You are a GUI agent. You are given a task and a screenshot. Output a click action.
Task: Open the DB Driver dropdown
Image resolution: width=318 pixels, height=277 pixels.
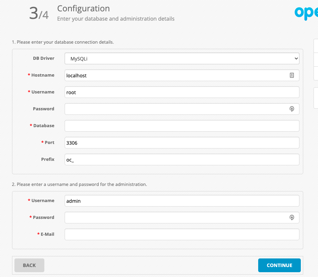click(x=182, y=58)
